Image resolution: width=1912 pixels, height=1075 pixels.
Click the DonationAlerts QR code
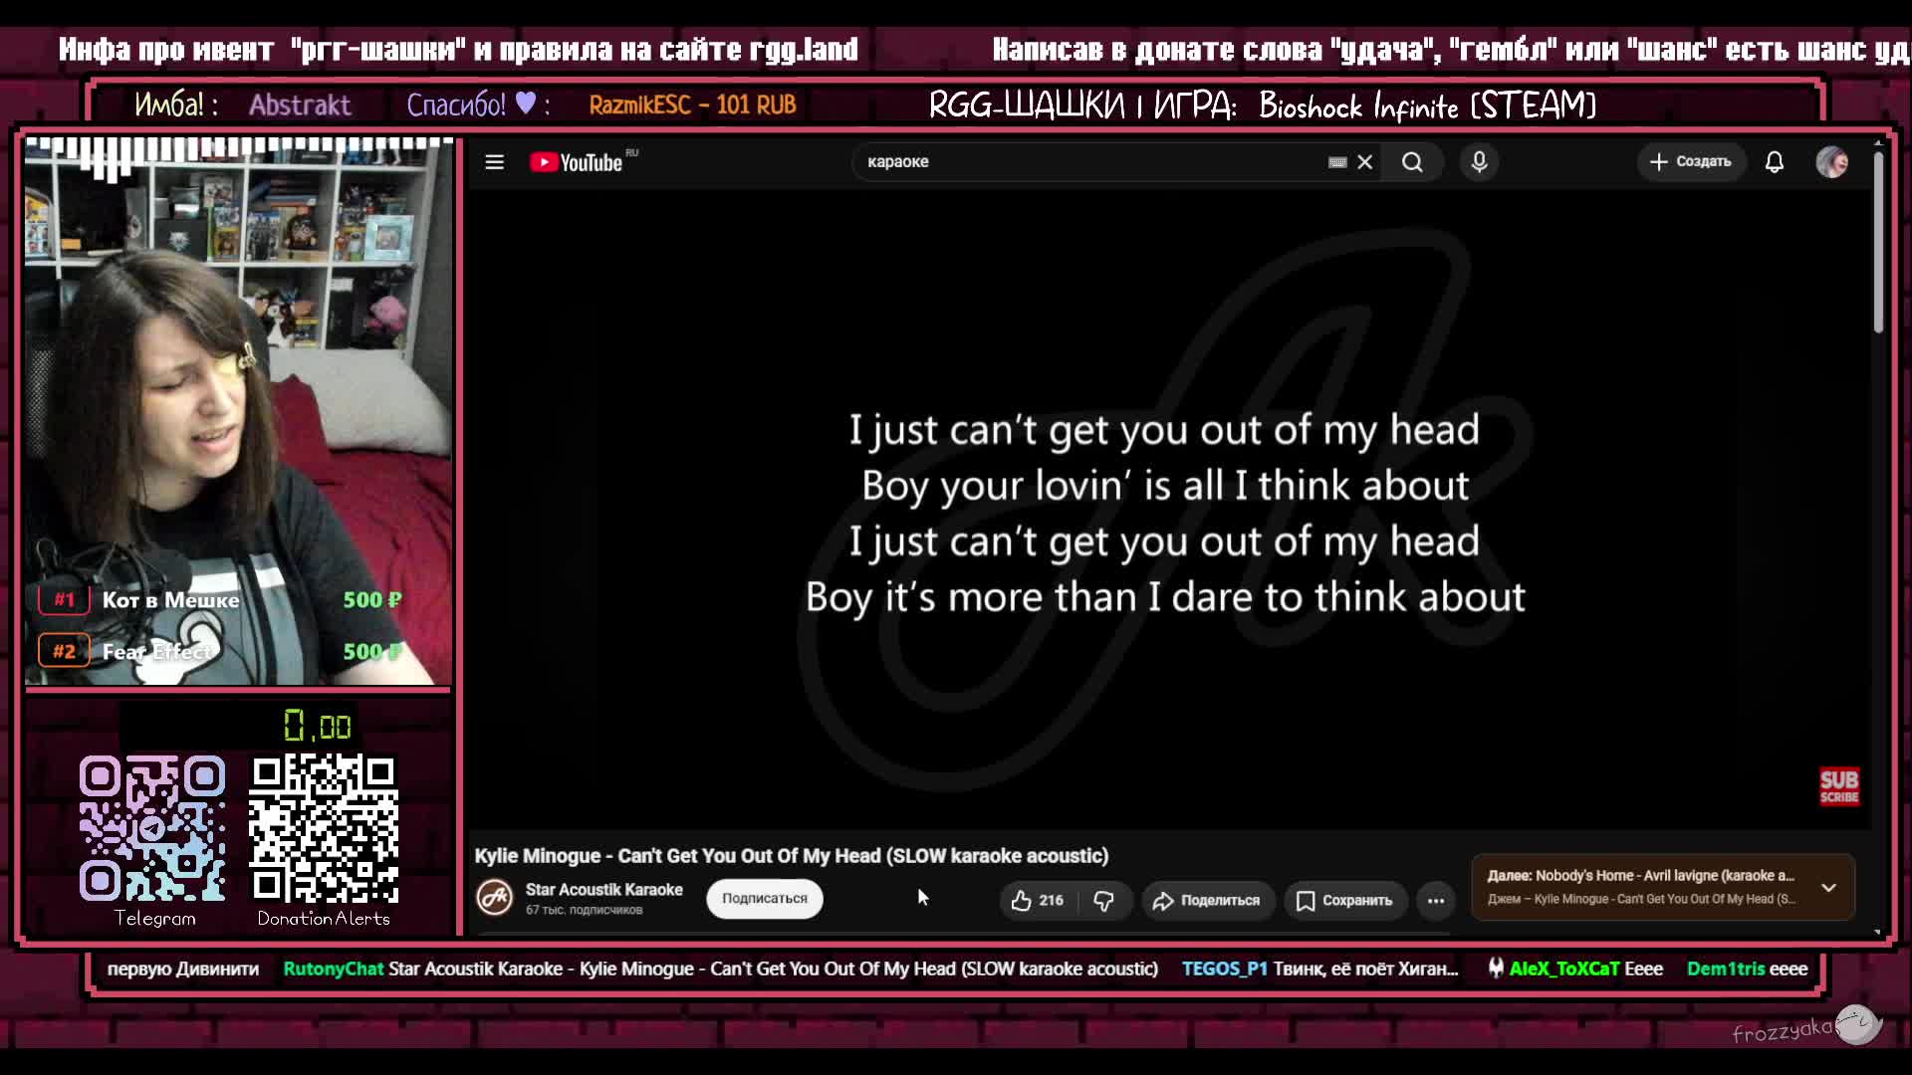point(324,828)
